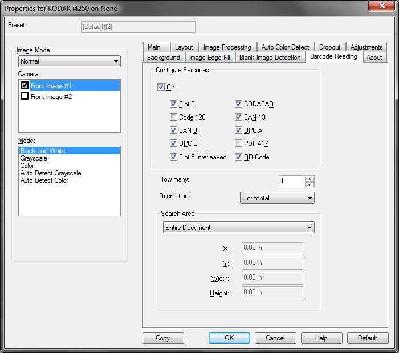Open the Image Mode dropdown

pos(69,61)
